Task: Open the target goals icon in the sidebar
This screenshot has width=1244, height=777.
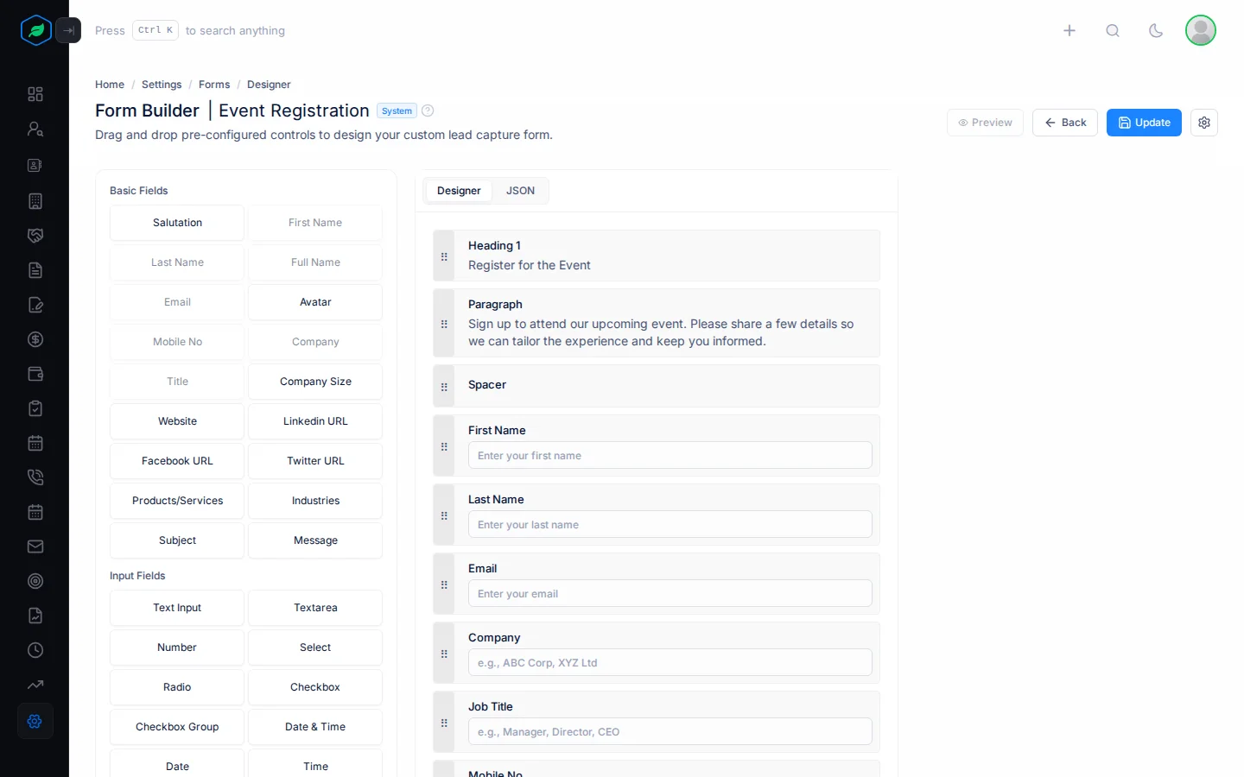Action: click(x=35, y=581)
